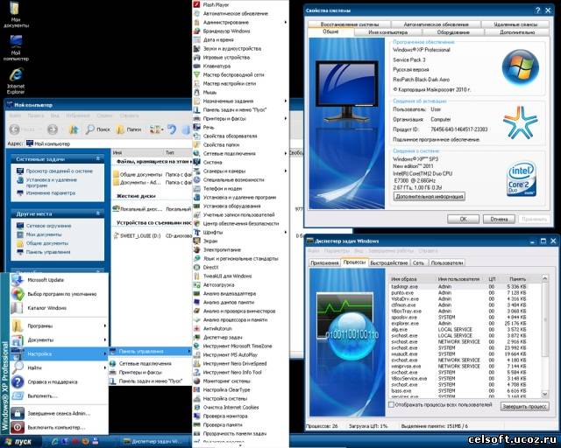
Task: Expand the Сканеры и камеры submenu arrow
Action: coord(285,171)
